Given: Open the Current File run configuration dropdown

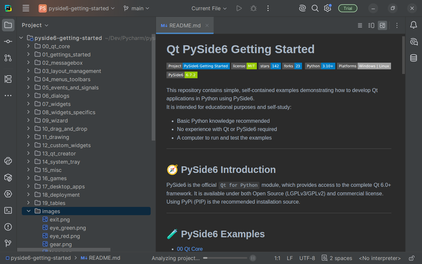Looking at the screenshot, I should pos(209,8).
